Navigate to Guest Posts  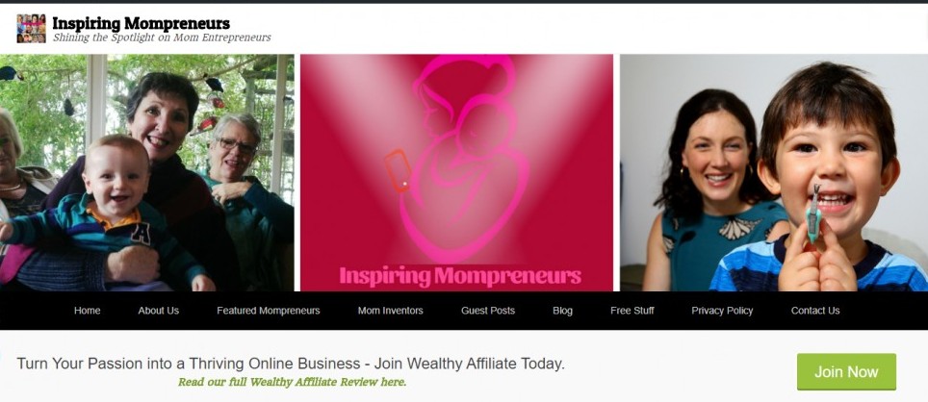pos(488,311)
